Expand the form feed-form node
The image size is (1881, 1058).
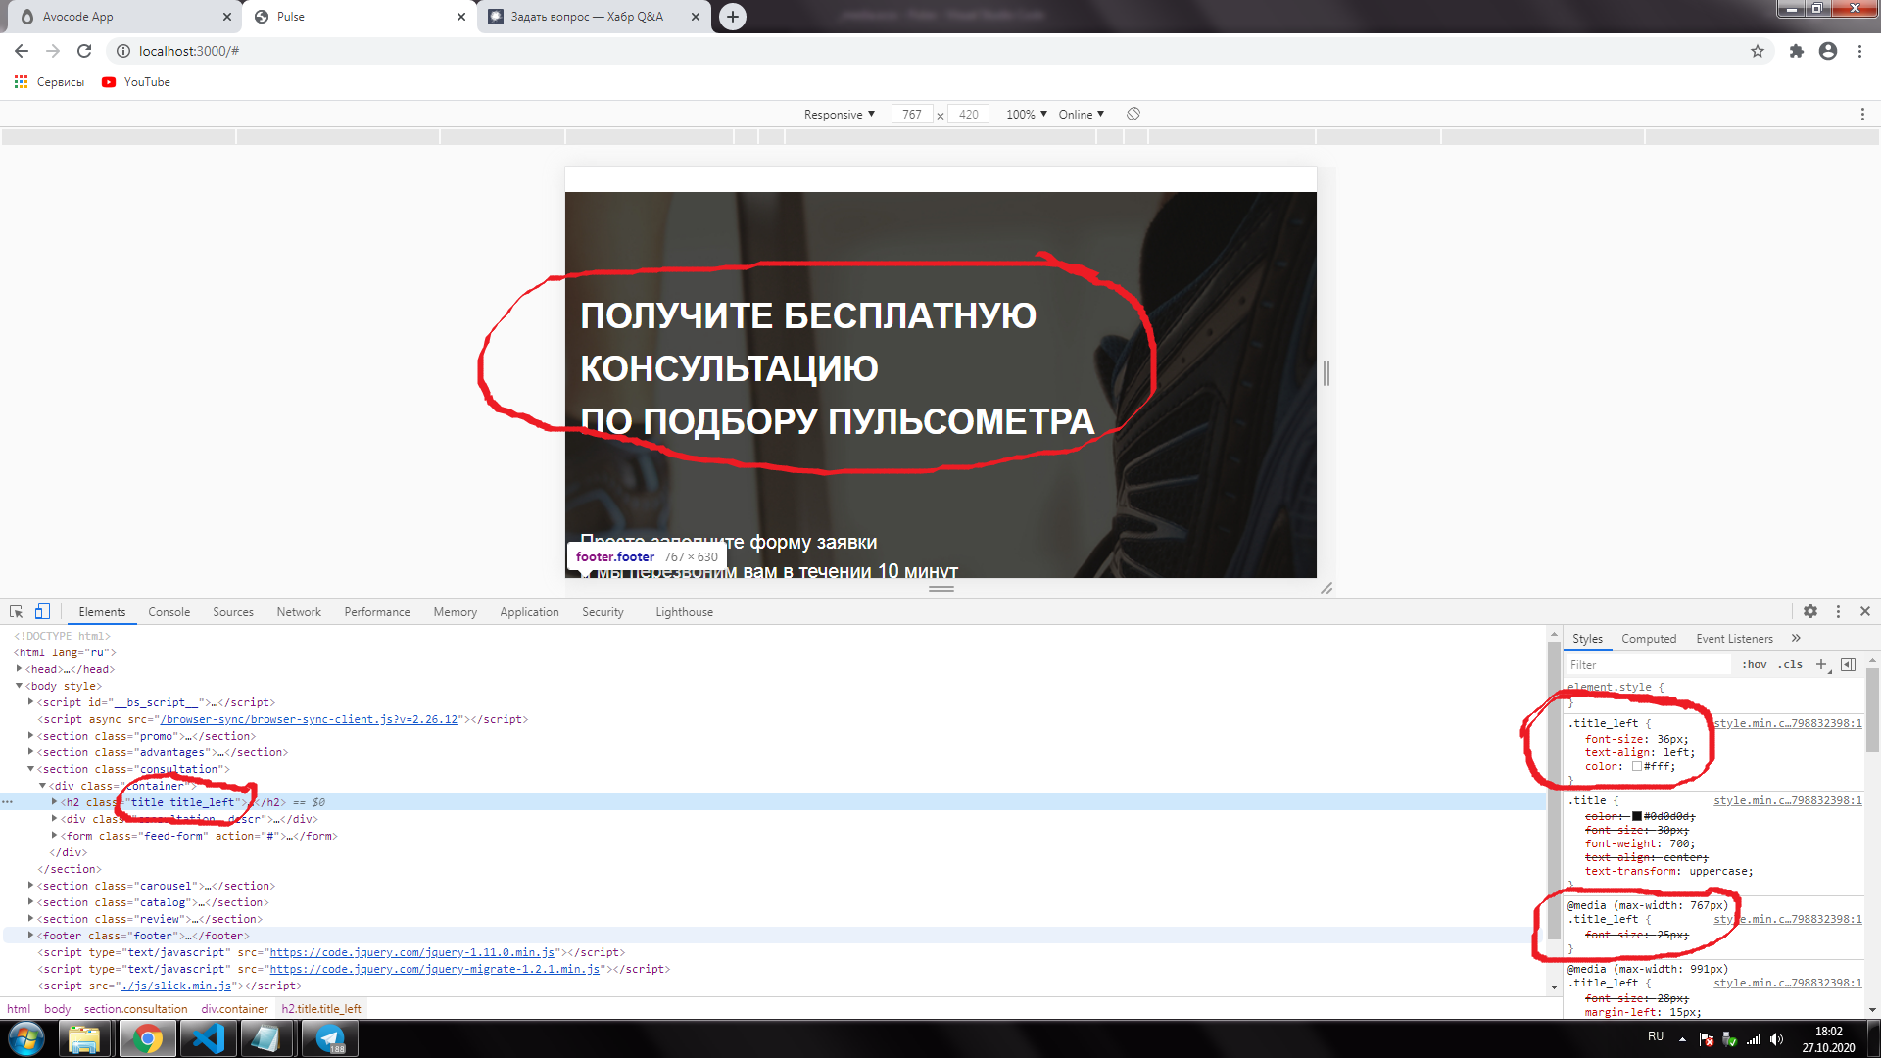pyautogui.click(x=54, y=836)
